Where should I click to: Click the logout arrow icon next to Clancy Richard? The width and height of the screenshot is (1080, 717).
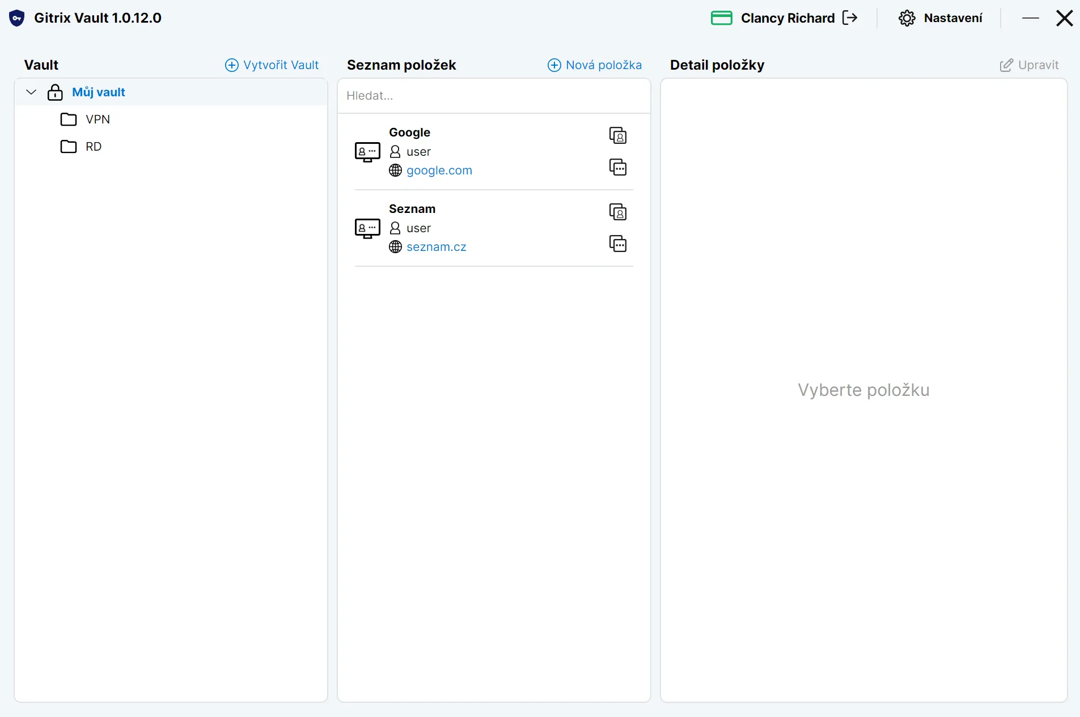[850, 18]
